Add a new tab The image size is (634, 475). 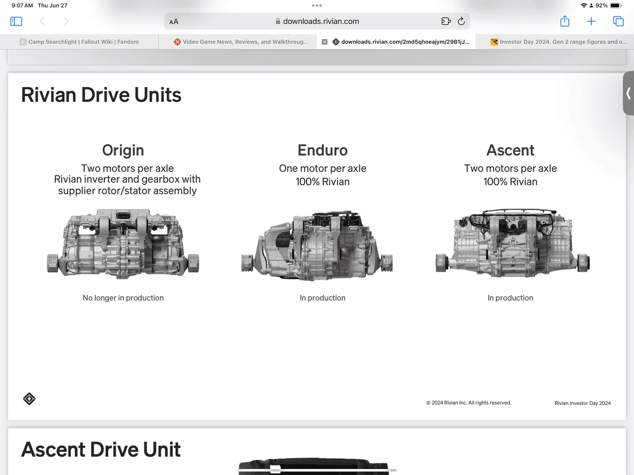click(591, 21)
